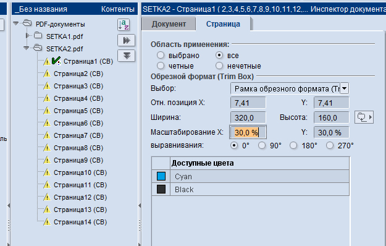The image size is (386, 246).
Task: Click the Масштабирование X field 30,0 %
Action: tap(248, 132)
